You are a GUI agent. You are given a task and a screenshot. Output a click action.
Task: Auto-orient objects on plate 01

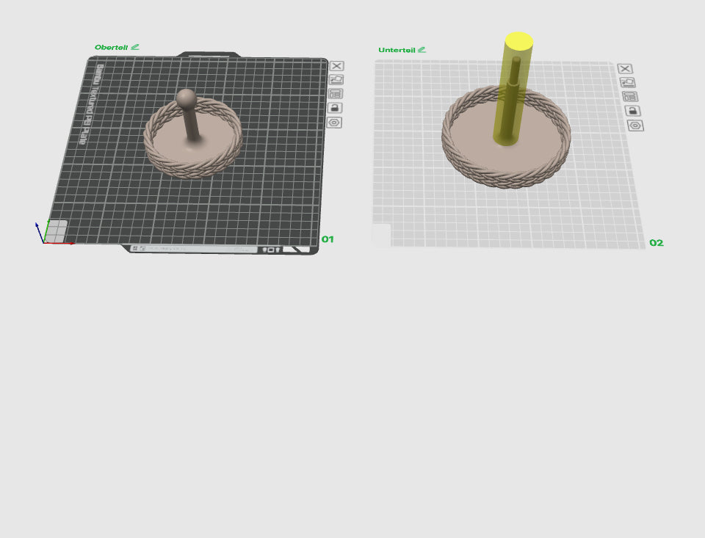pos(336,79)
